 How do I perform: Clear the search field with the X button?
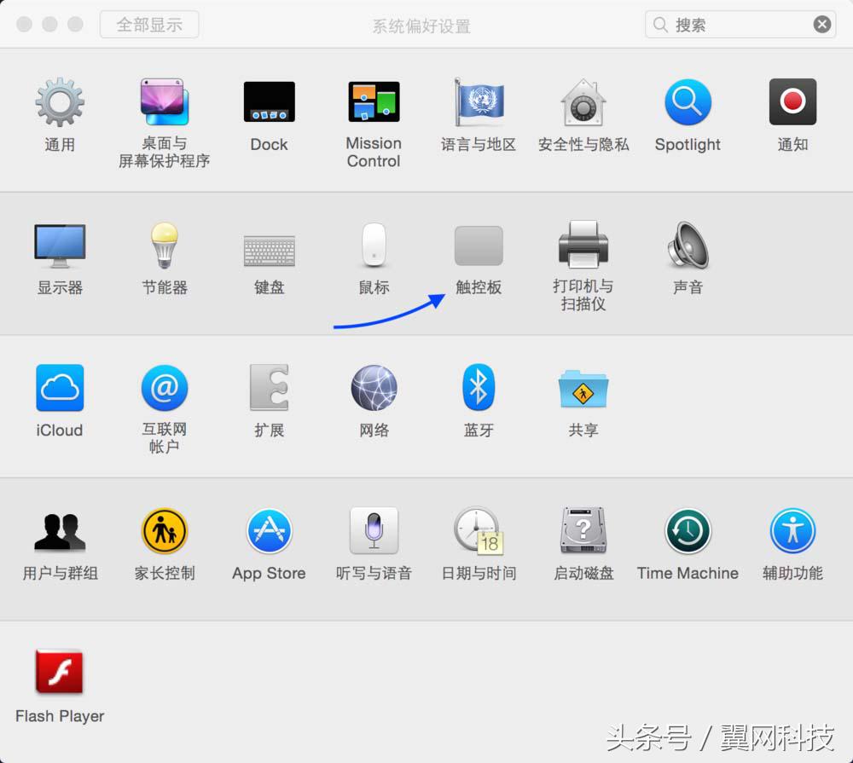point(821,24)
